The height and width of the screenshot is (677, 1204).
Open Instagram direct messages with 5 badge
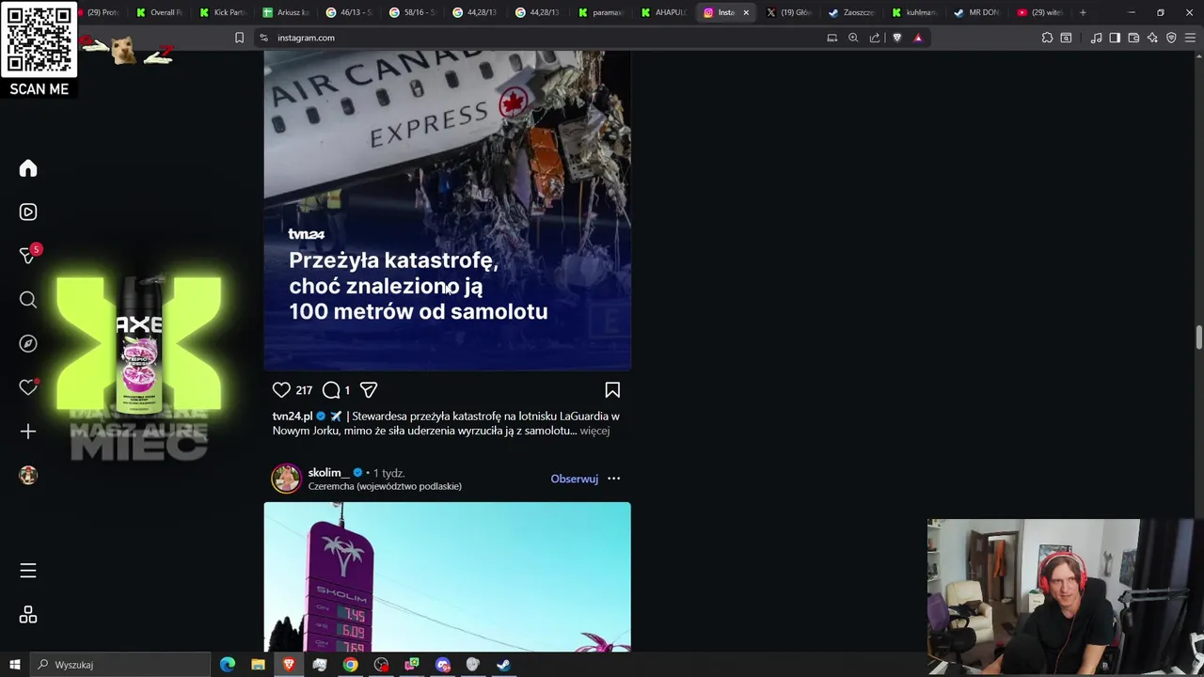point(28,255)
